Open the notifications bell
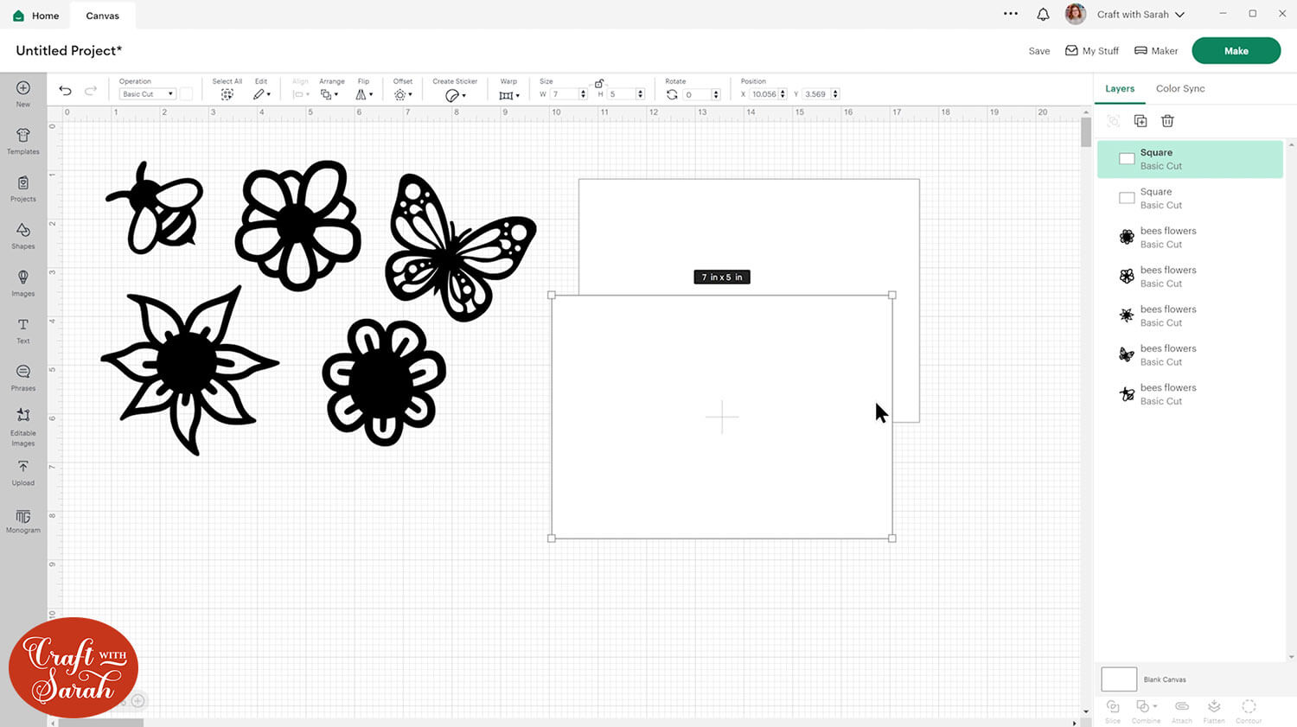Viewport: 1297px width, 727px height. click(x=1043, y=15)
